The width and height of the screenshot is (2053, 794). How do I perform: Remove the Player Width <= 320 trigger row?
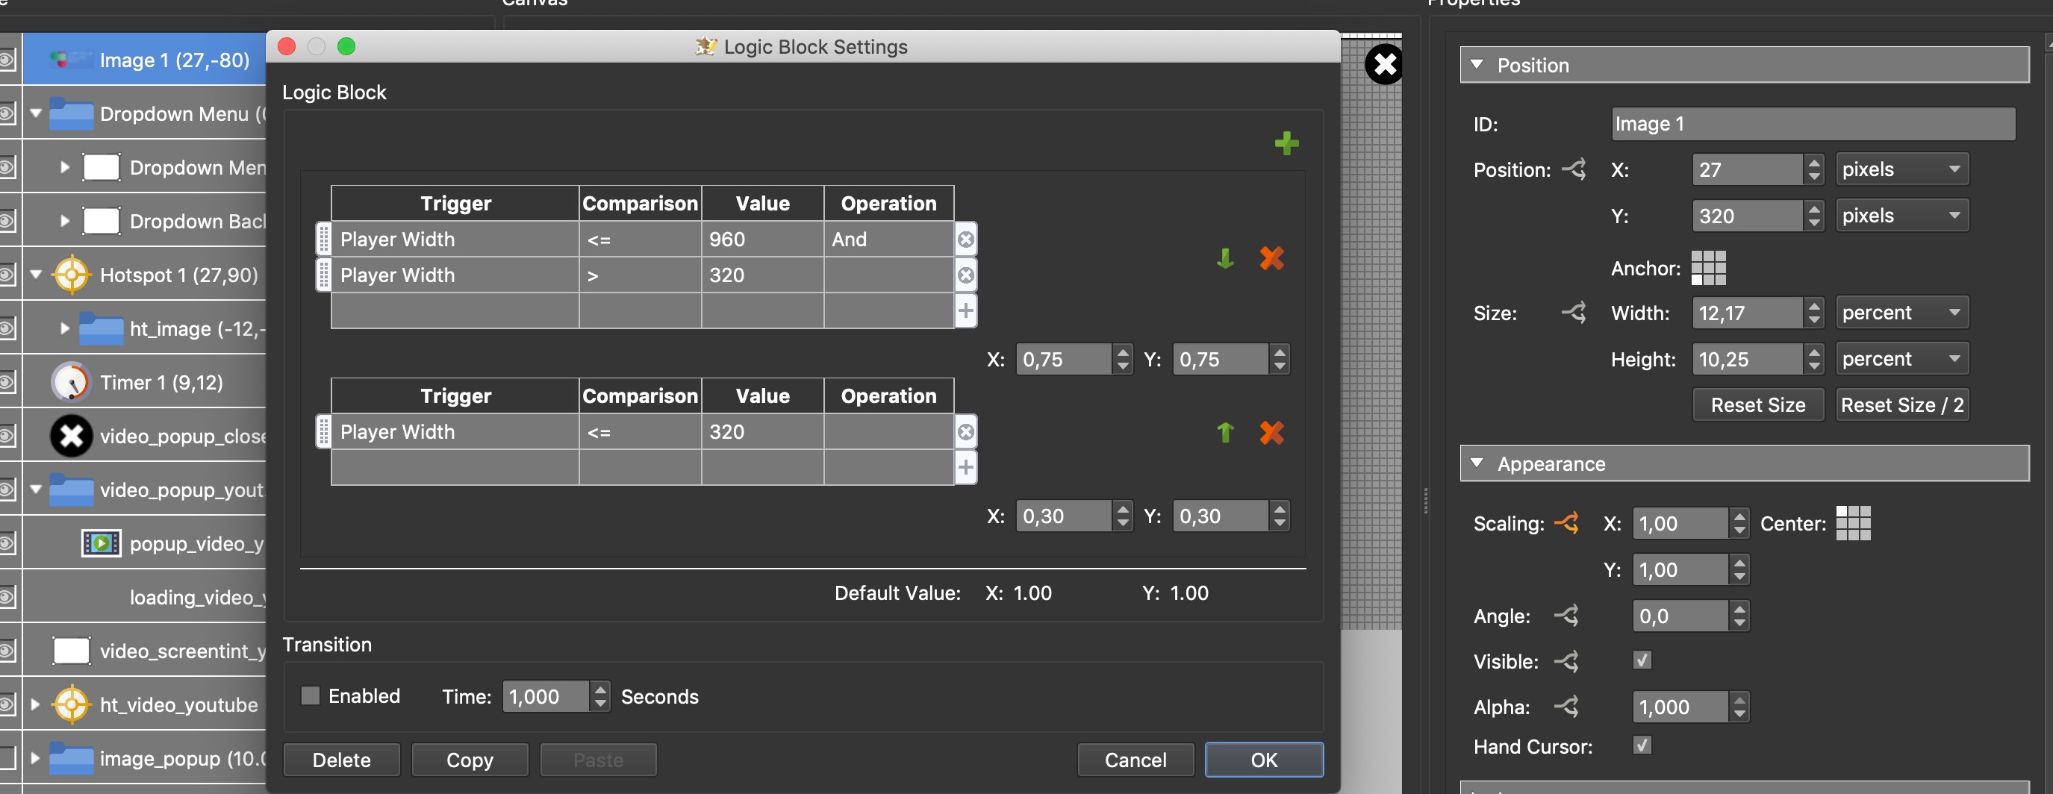[x=965, y=432]
